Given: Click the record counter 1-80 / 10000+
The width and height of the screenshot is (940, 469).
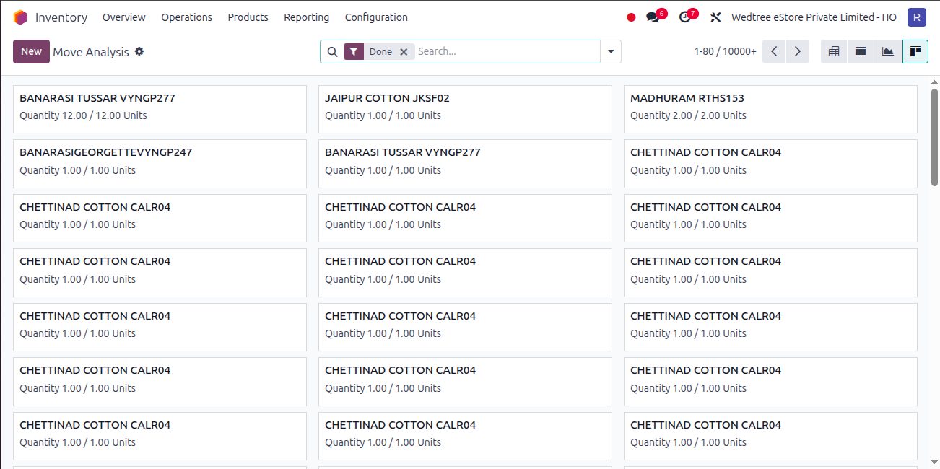Looking at the screenshot, I should [726, 52].
